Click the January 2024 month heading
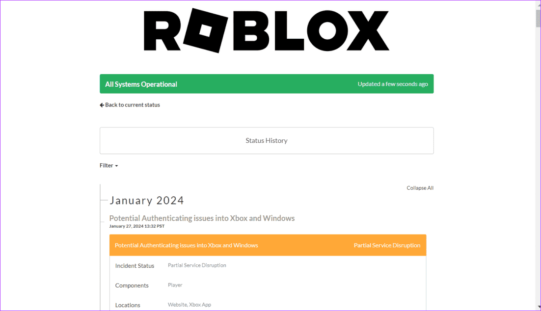The height and width of the screenshot is (311, 541). click(147, 200)
